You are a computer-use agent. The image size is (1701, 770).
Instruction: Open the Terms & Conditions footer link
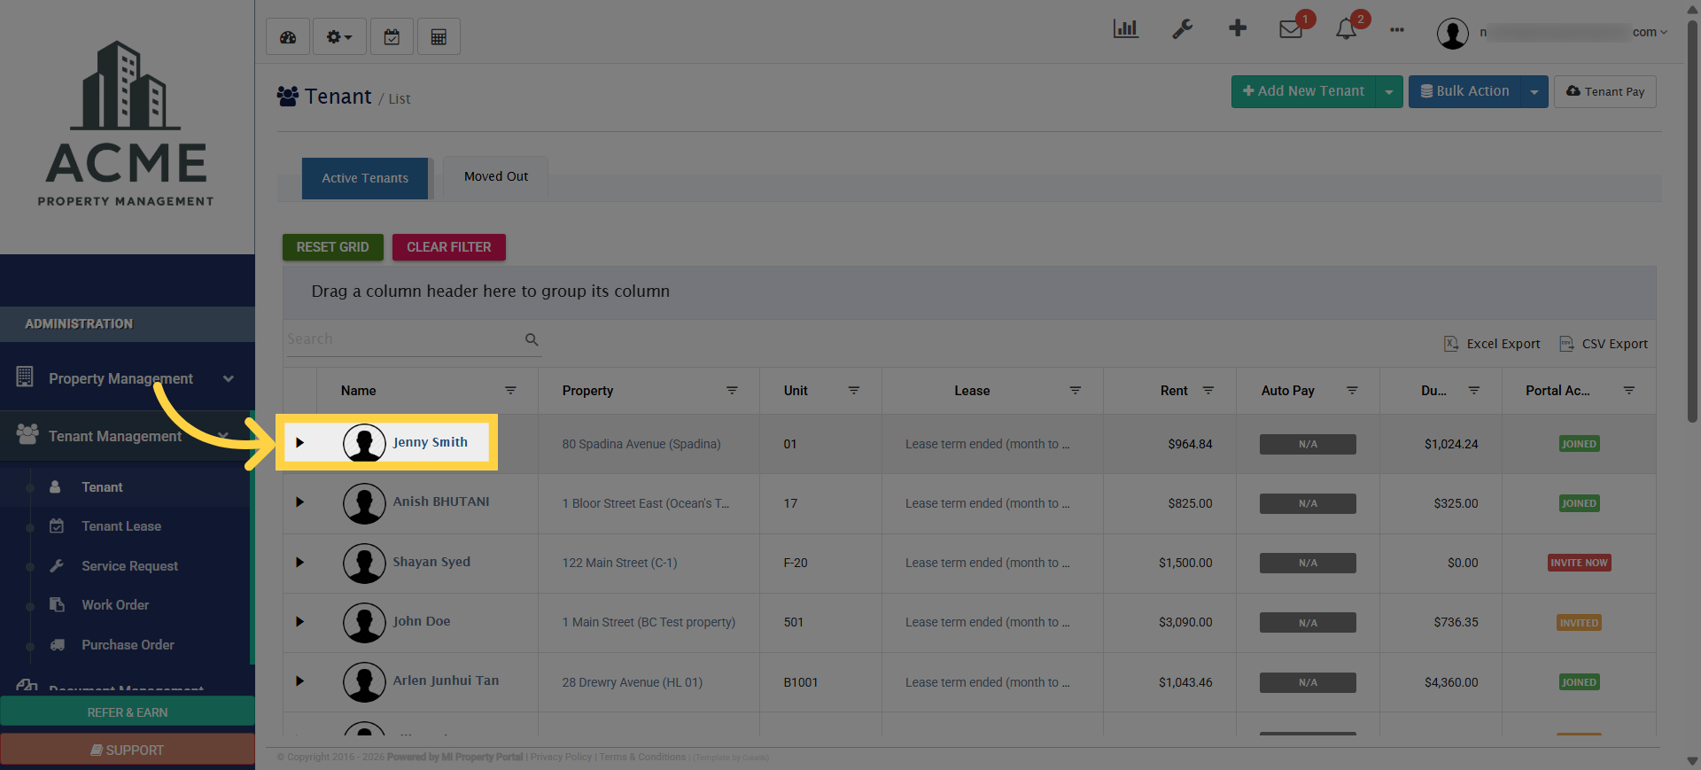[642, 757]
